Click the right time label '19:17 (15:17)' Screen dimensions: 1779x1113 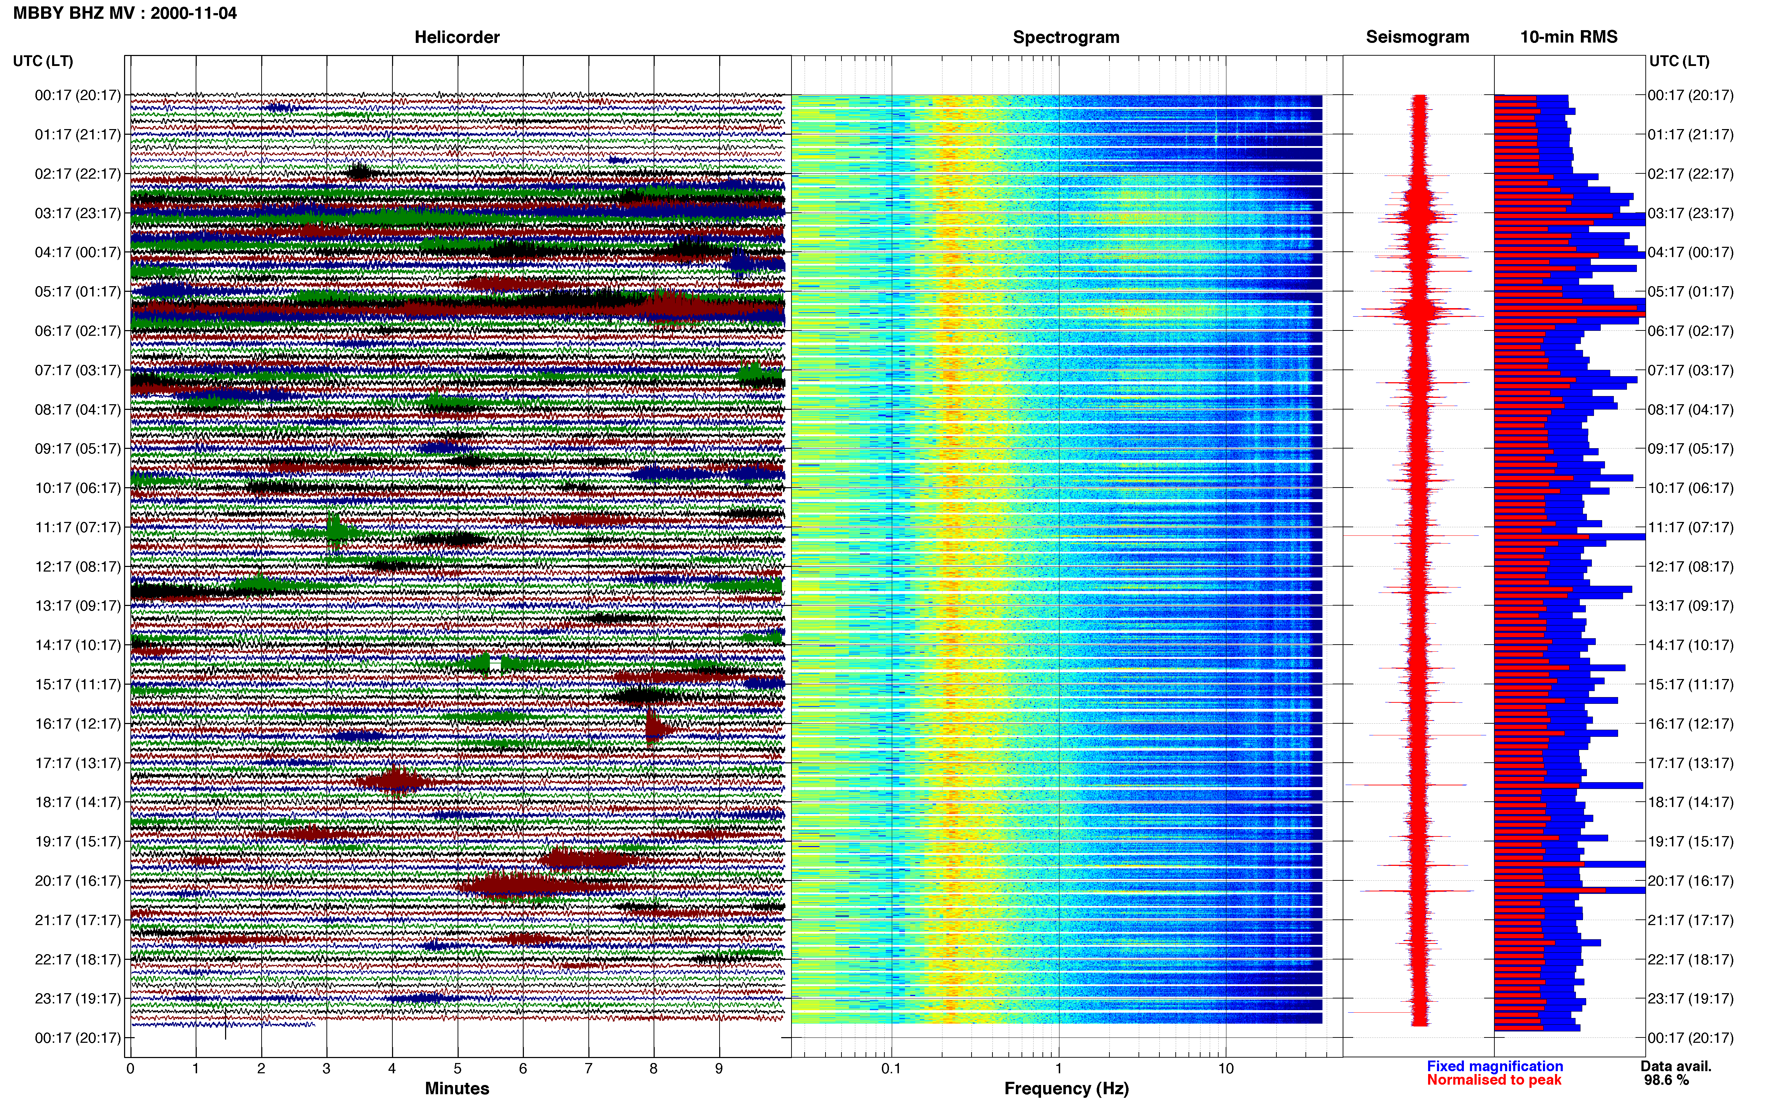[x=1691, y=841]
